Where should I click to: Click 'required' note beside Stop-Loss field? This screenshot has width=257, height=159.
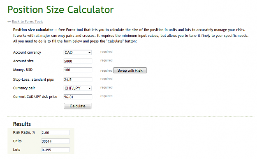pyautogui.click(x=107, y=79)
